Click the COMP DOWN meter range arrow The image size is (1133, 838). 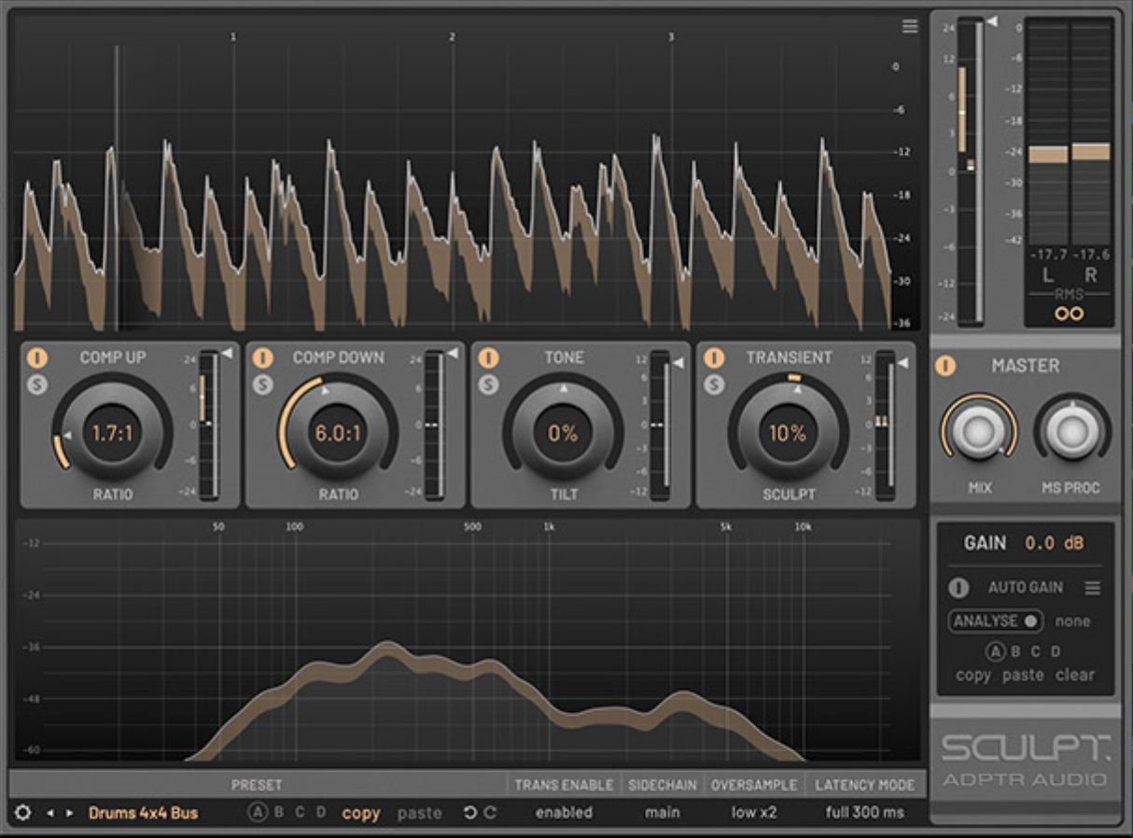tap(452, 354)
